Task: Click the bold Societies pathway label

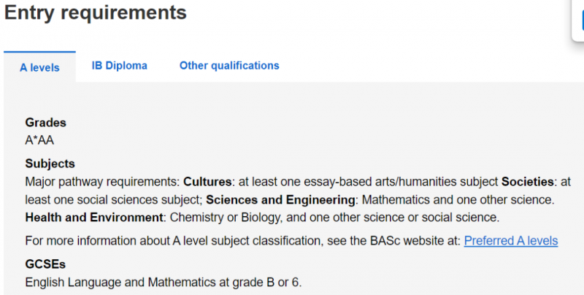Action: (527, 182)
